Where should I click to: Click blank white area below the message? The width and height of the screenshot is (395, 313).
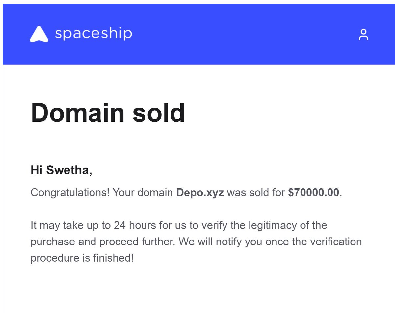point(197,290)
